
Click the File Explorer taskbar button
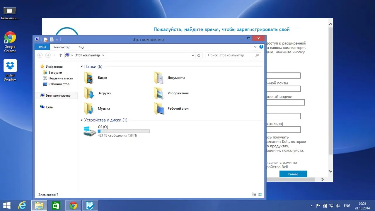click(x=39, y=205)
